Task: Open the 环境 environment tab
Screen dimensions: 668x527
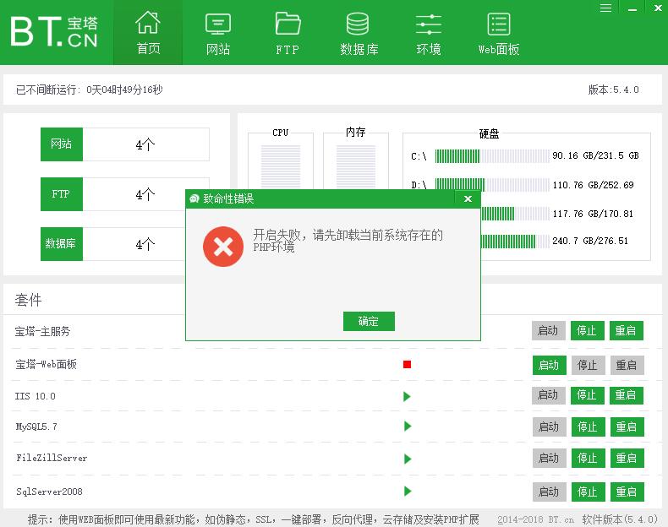Action: [428, 33]
